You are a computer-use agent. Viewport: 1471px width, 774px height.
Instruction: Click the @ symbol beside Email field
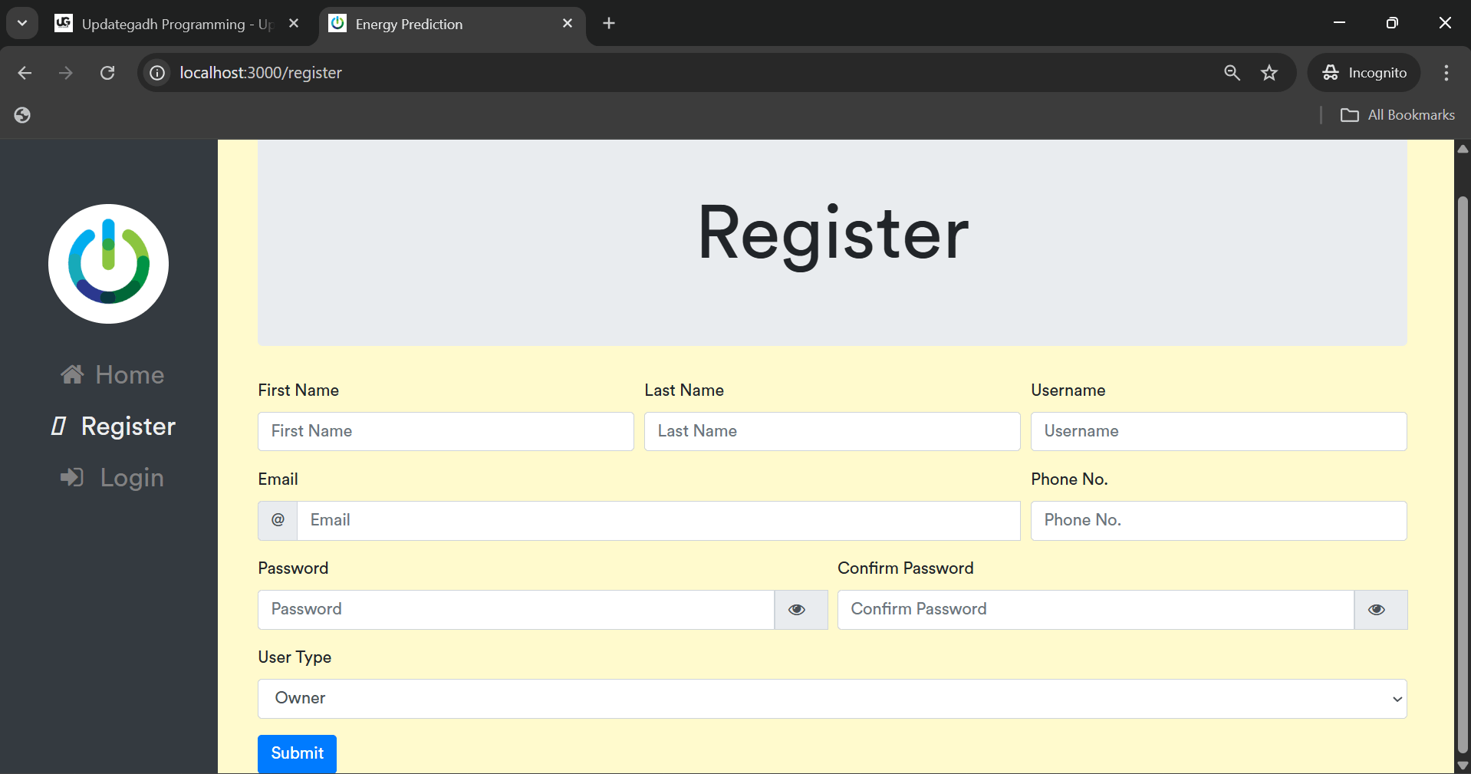278,520
